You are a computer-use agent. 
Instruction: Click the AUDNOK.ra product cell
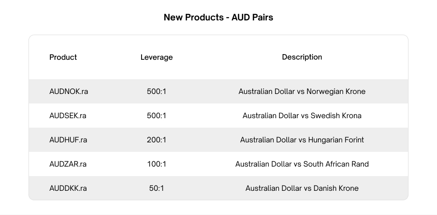(68, 92)
